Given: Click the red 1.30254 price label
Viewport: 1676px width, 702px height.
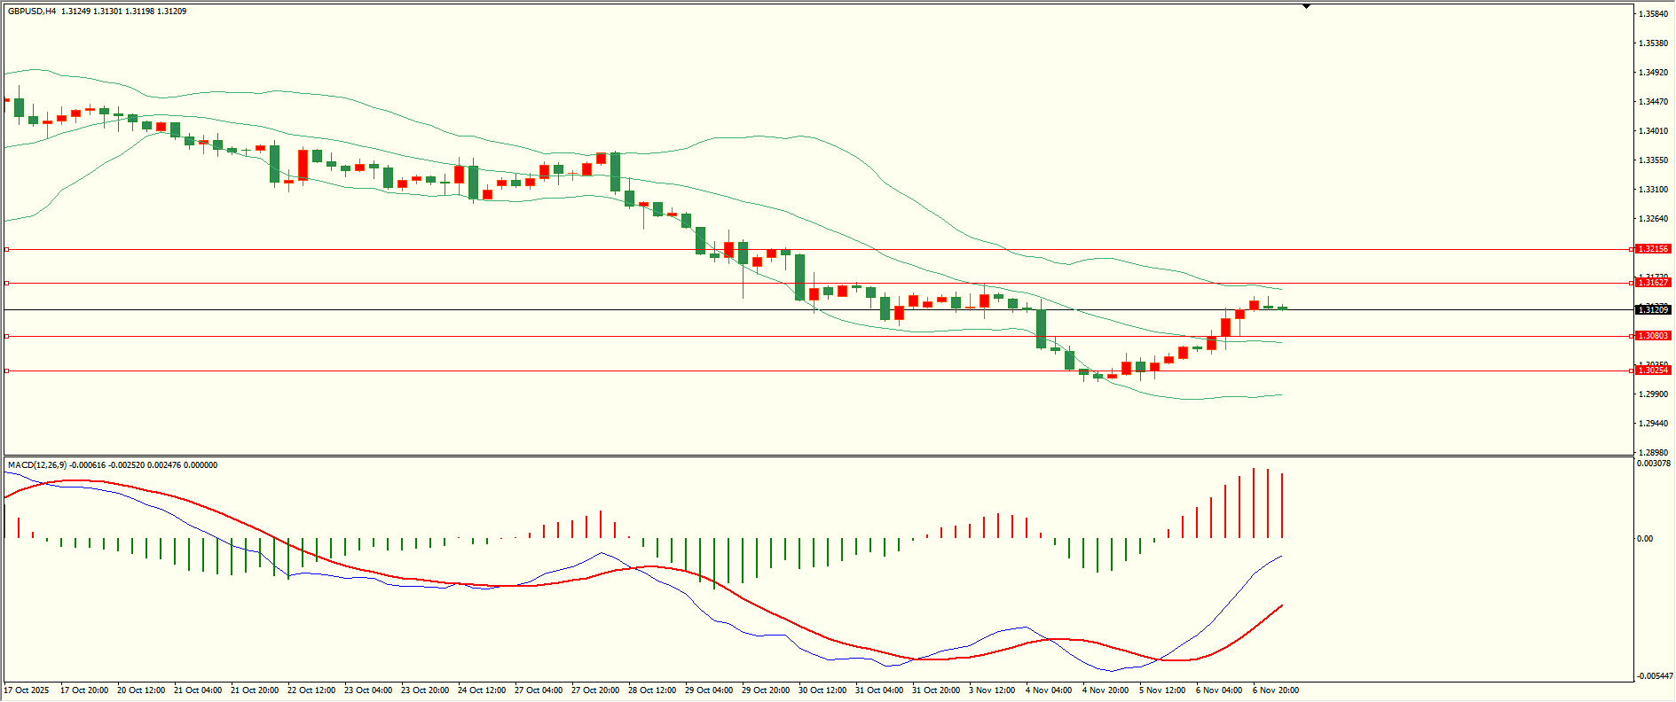Looking at the screenshot, I should (1653, 370).
